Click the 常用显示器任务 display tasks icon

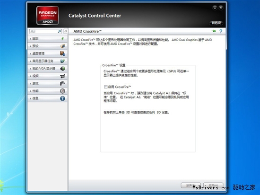coord(62,61)
